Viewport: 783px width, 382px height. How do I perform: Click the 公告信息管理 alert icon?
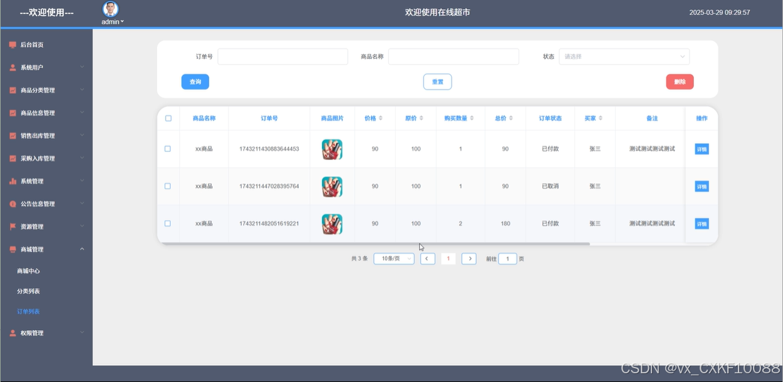(x=13, y=204)
